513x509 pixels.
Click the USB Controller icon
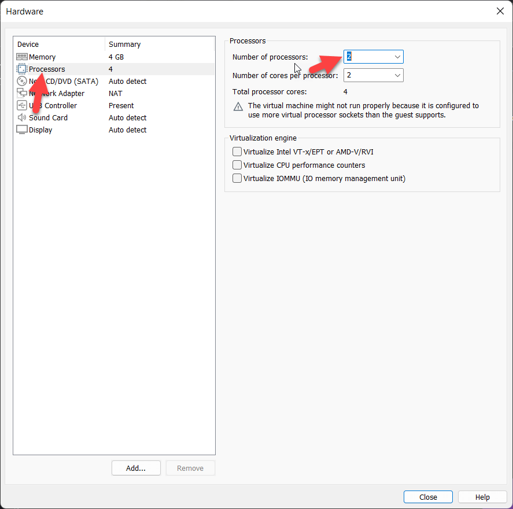click(22, 105)
